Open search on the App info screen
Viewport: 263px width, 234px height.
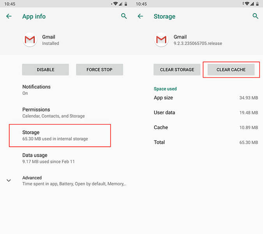(x=124, y=16)
